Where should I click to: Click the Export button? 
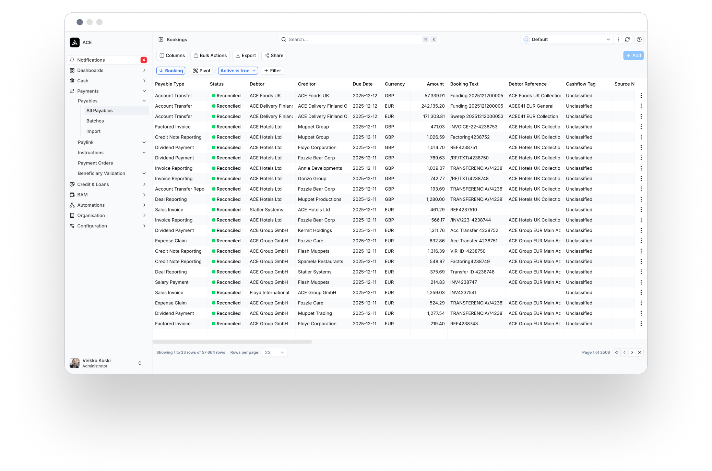point(246,56)
